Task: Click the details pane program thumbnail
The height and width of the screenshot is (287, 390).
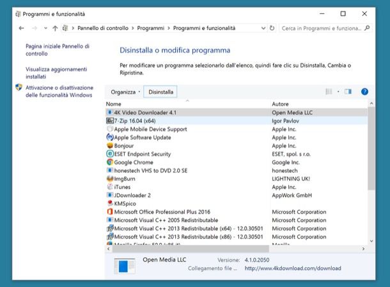Action: tap(125, 266)
